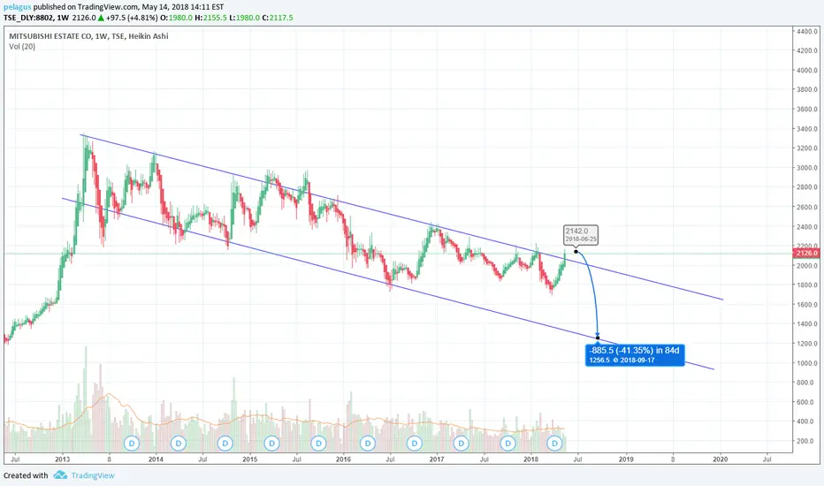Click the 1000.0 price axis label
The height and width of the screenshot is (486, 824).
coord(806,363)
